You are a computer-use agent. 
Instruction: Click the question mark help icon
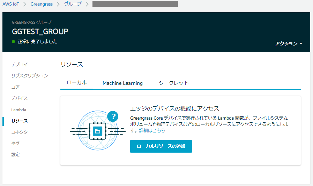point(113,116)
